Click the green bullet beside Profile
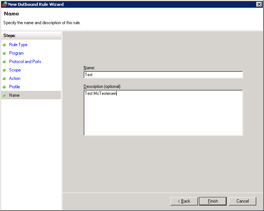This screenshot has height=211, width=264. [4, 87]
